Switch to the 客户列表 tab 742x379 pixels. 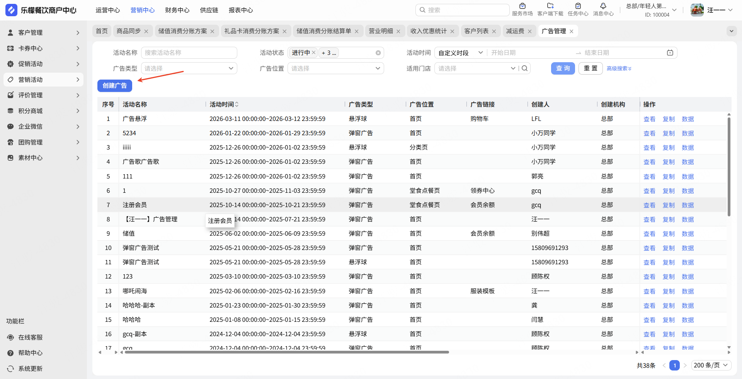(x=476, y=31)
